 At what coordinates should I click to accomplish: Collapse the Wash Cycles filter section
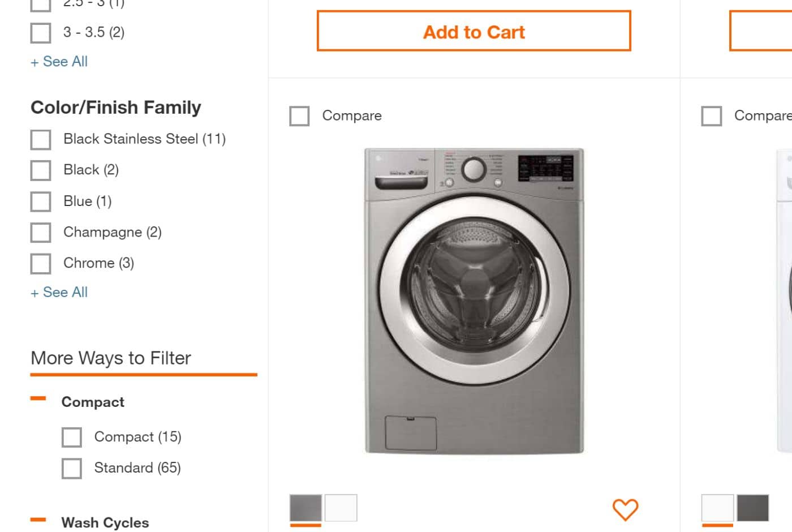[38, 520]
